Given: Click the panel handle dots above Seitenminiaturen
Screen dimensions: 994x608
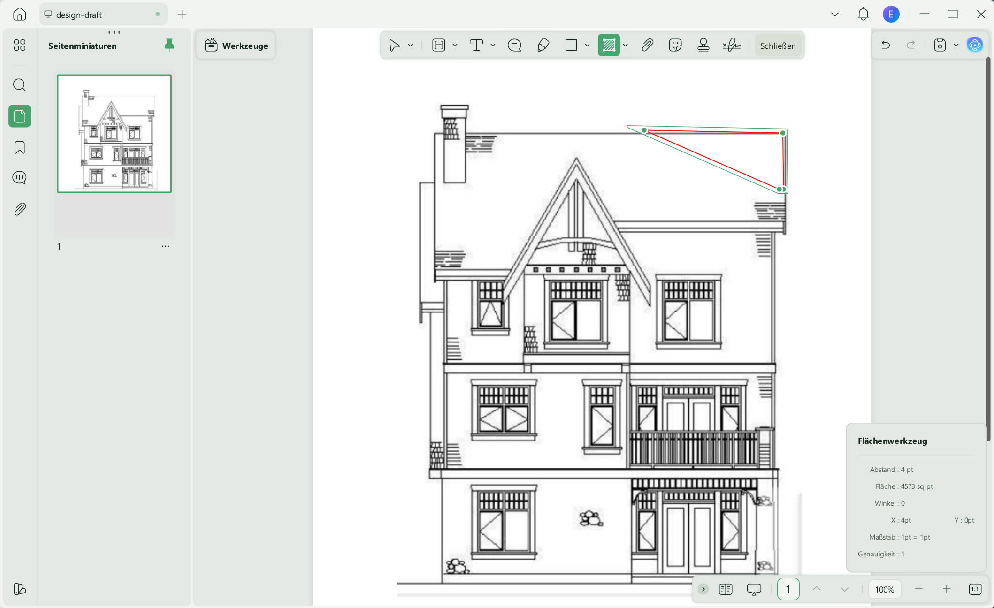Looking at the screenshot, I should pos(114,32).
